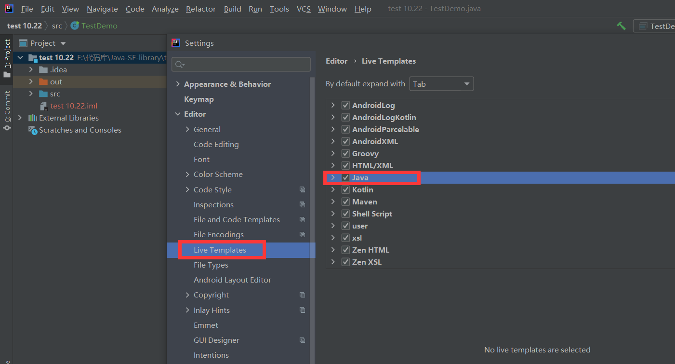The width and height of the screenshot is (675, 364).
Task: Click the src breadcrumb in navigation bar
Action: point(57,26)
